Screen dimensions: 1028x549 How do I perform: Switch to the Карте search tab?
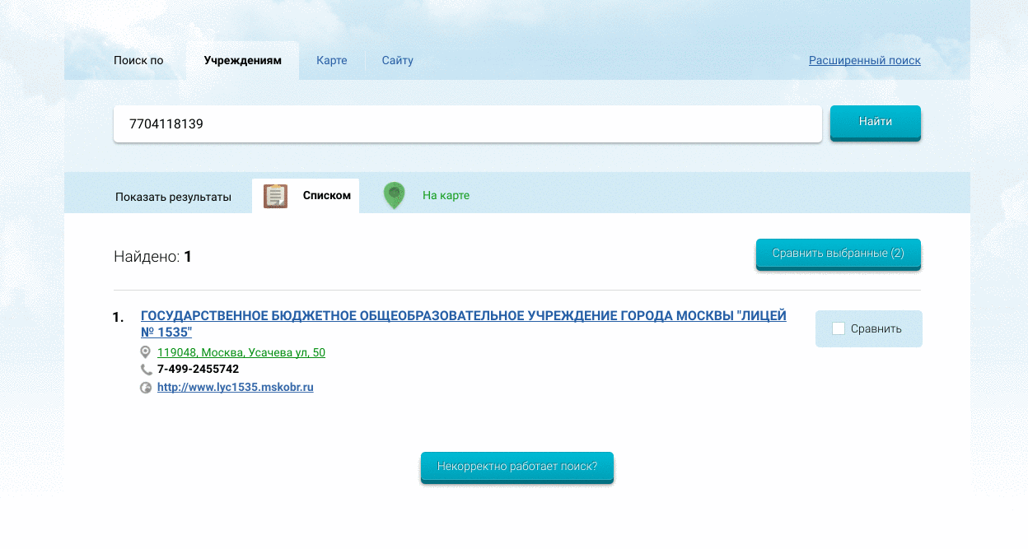tap(332, 61)
